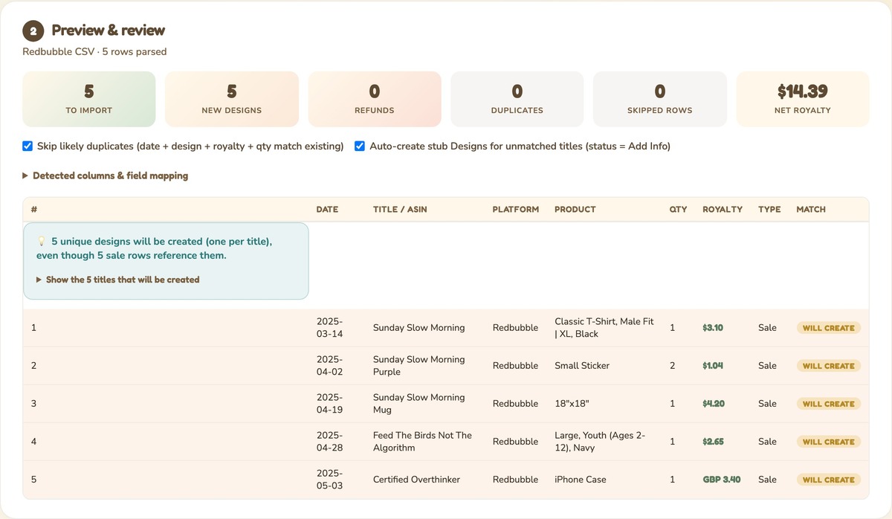892x519 pixels.
Task: Click the New Designs stat card
Action: 232,99
